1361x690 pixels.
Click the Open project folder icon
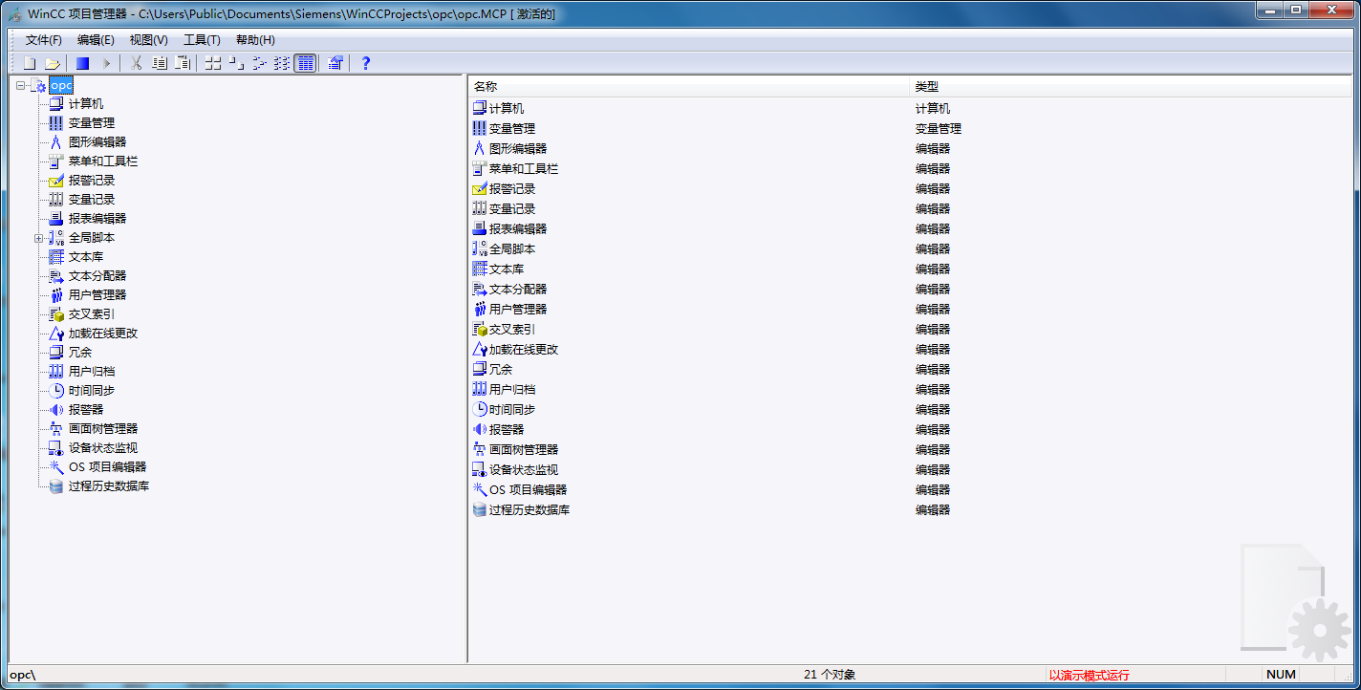[x=52, y=63]
